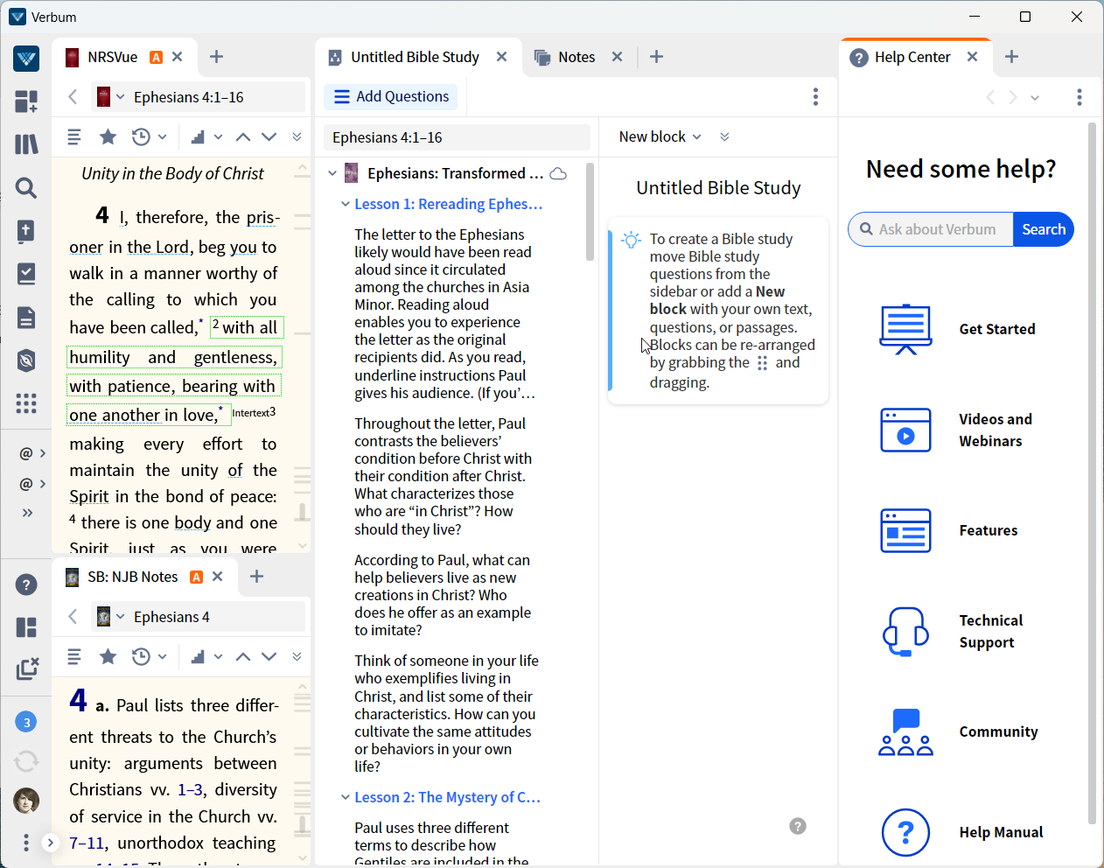Follow the 1–3 verse link in NJB Notes
The width and height of the screenshot is (1104, 868).
(x=191, y=789)
